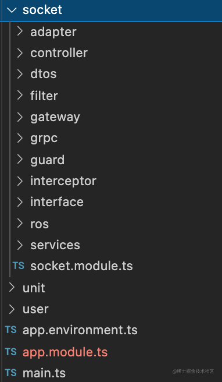
Task: Click the TS icon beside socket.module.ts
Action: point(19,266)
